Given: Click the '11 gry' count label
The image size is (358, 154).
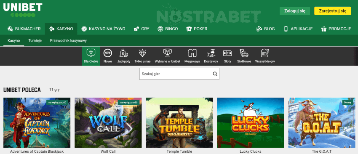Looking at the screenshot, I should coord(54,90).
